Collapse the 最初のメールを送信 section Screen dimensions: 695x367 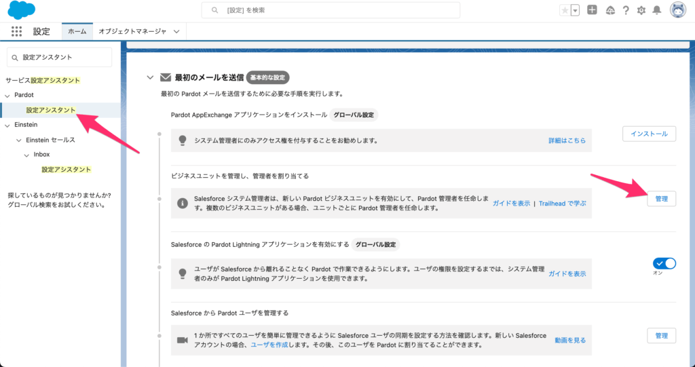click(150, 77)
